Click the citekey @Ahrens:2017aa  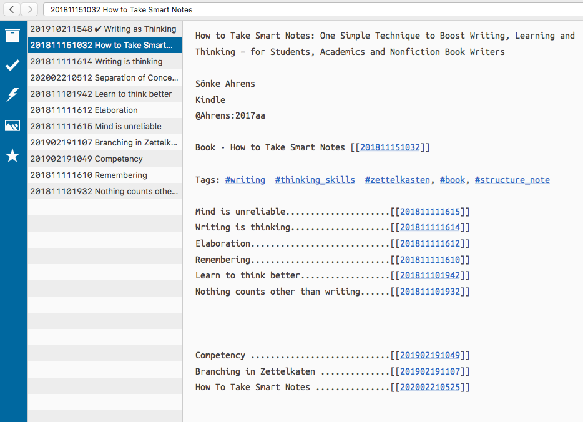tap(230, 115)
